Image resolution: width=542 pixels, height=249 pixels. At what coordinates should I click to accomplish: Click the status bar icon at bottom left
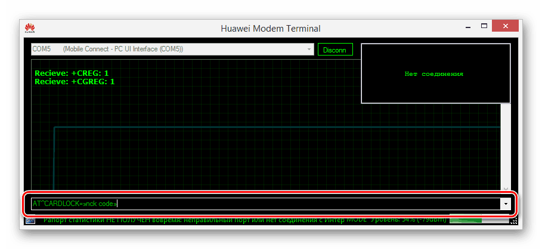click(30, 220)
